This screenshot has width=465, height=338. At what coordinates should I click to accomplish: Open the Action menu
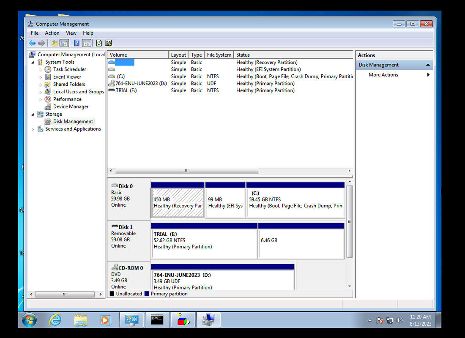click(52, 33)
